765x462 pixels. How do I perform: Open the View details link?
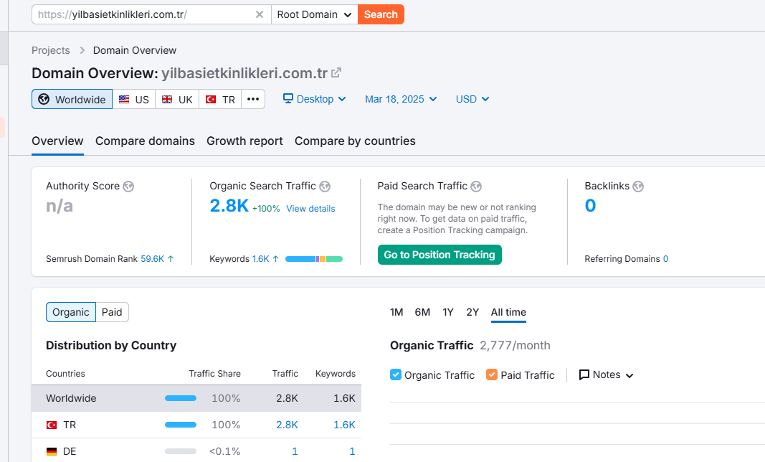click(x=310, y=209)
